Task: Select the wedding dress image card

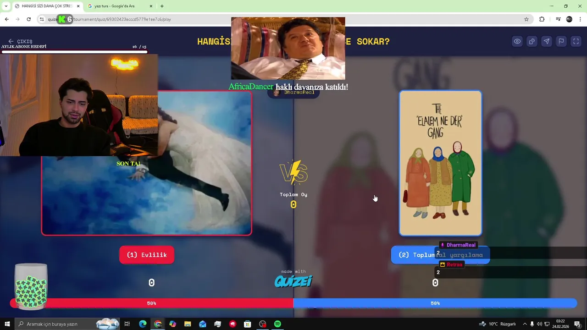Action: click(147, 163)
